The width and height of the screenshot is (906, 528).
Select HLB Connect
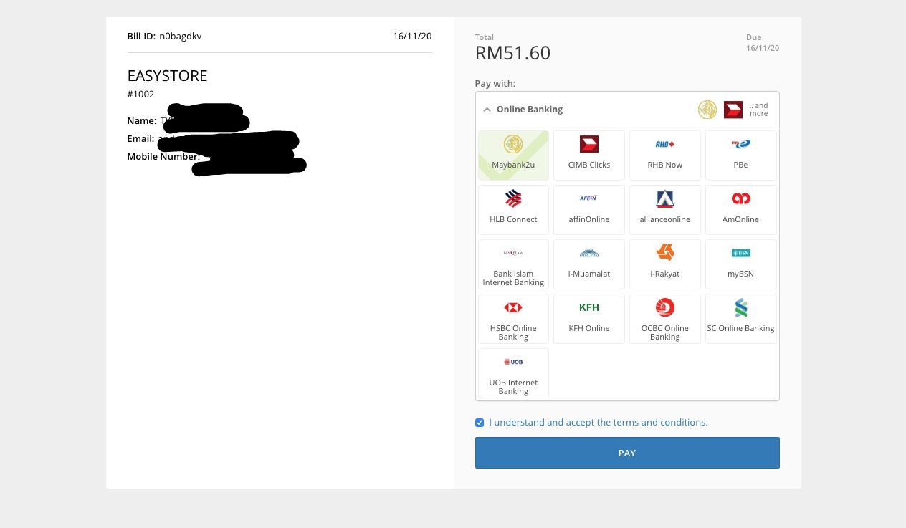coord(513,209)
